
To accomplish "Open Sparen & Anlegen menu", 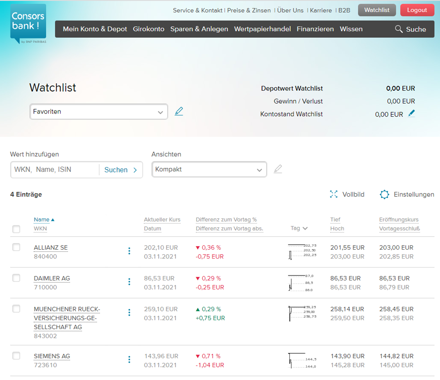I will pos(199,29).
